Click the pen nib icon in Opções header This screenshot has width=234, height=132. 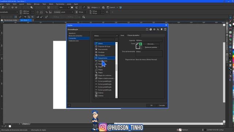coord(158,29)
